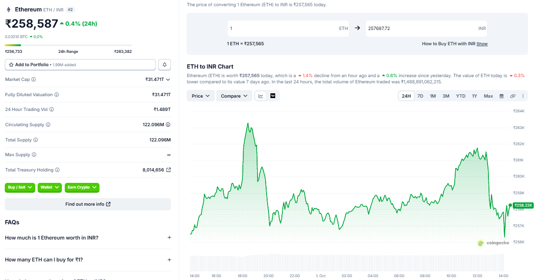Open Circulating Supply label info icon
This screenshot has height=280, width=538.
click(x=48, y=125)
